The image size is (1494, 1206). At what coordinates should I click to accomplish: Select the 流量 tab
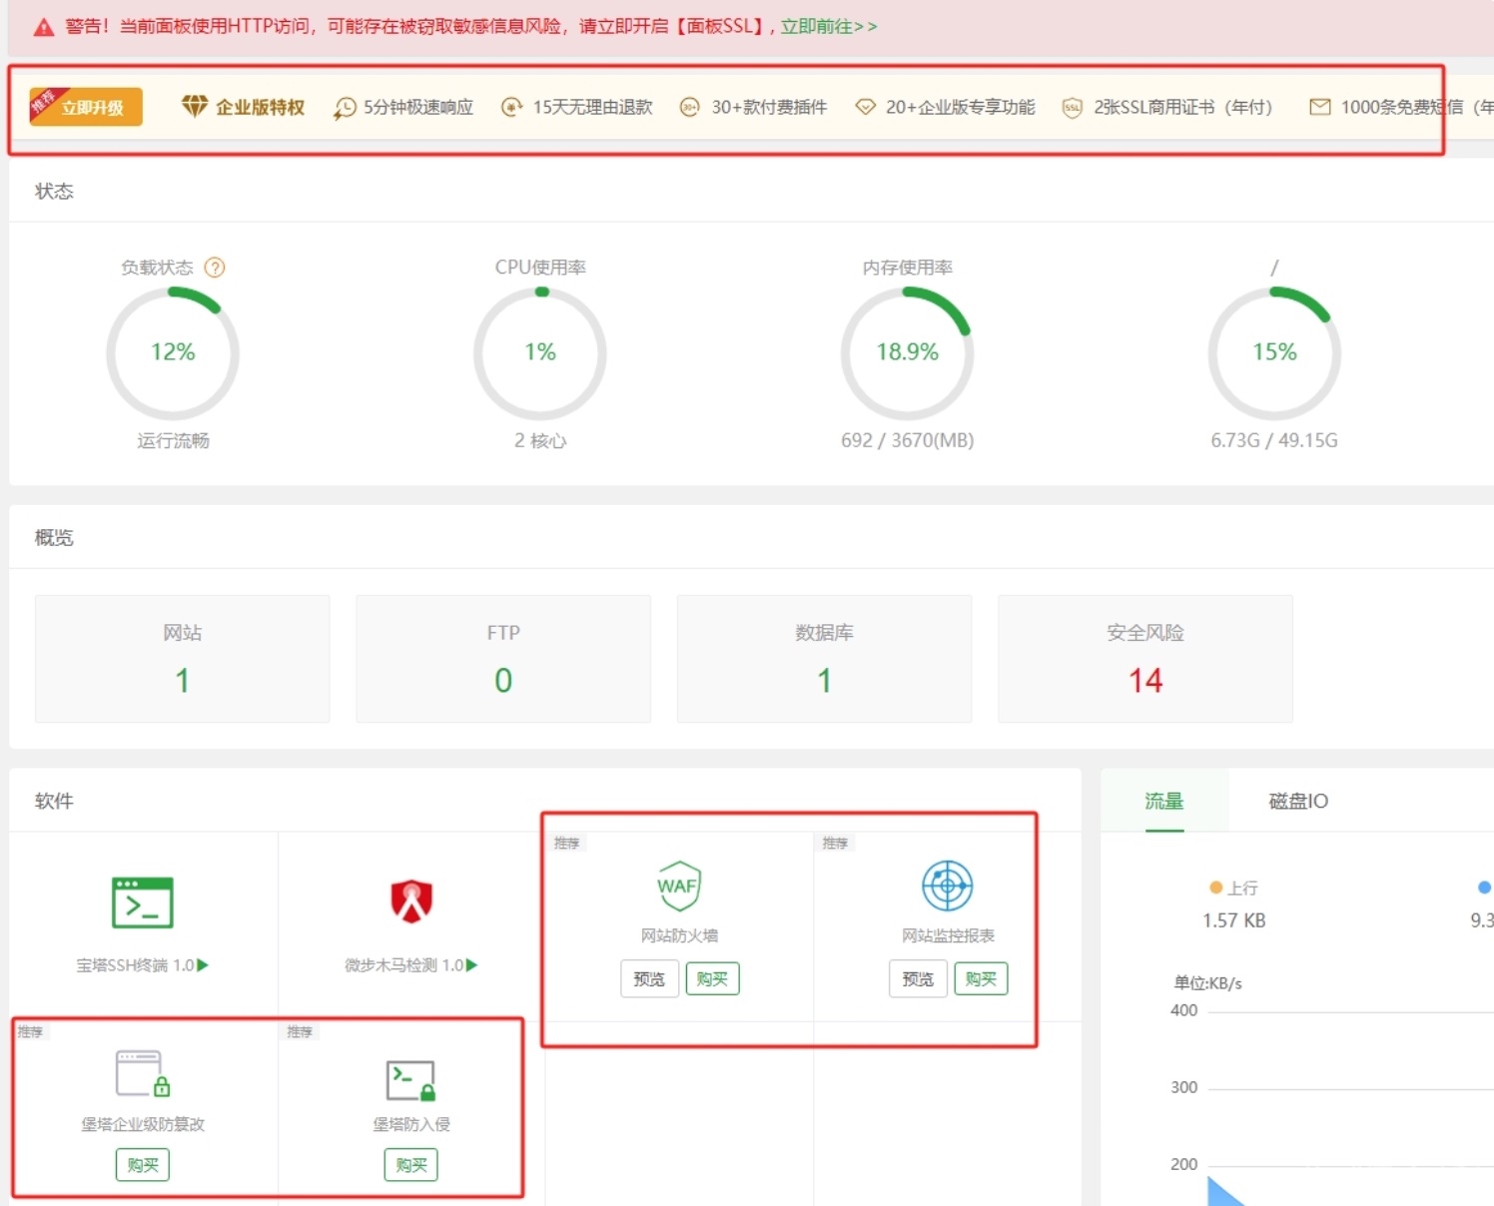(1163, 801)
